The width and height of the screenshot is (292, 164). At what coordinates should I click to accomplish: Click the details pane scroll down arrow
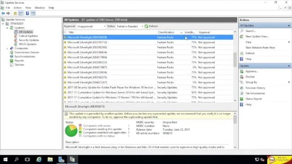click(235, 147)
